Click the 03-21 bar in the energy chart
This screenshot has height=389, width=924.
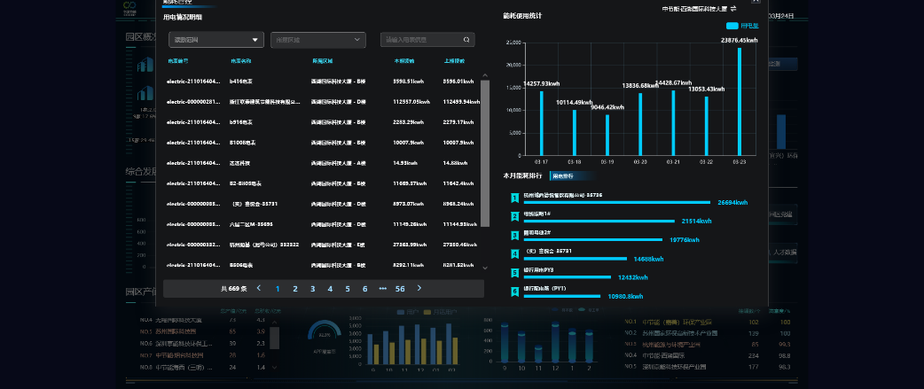tap(674, 123)
